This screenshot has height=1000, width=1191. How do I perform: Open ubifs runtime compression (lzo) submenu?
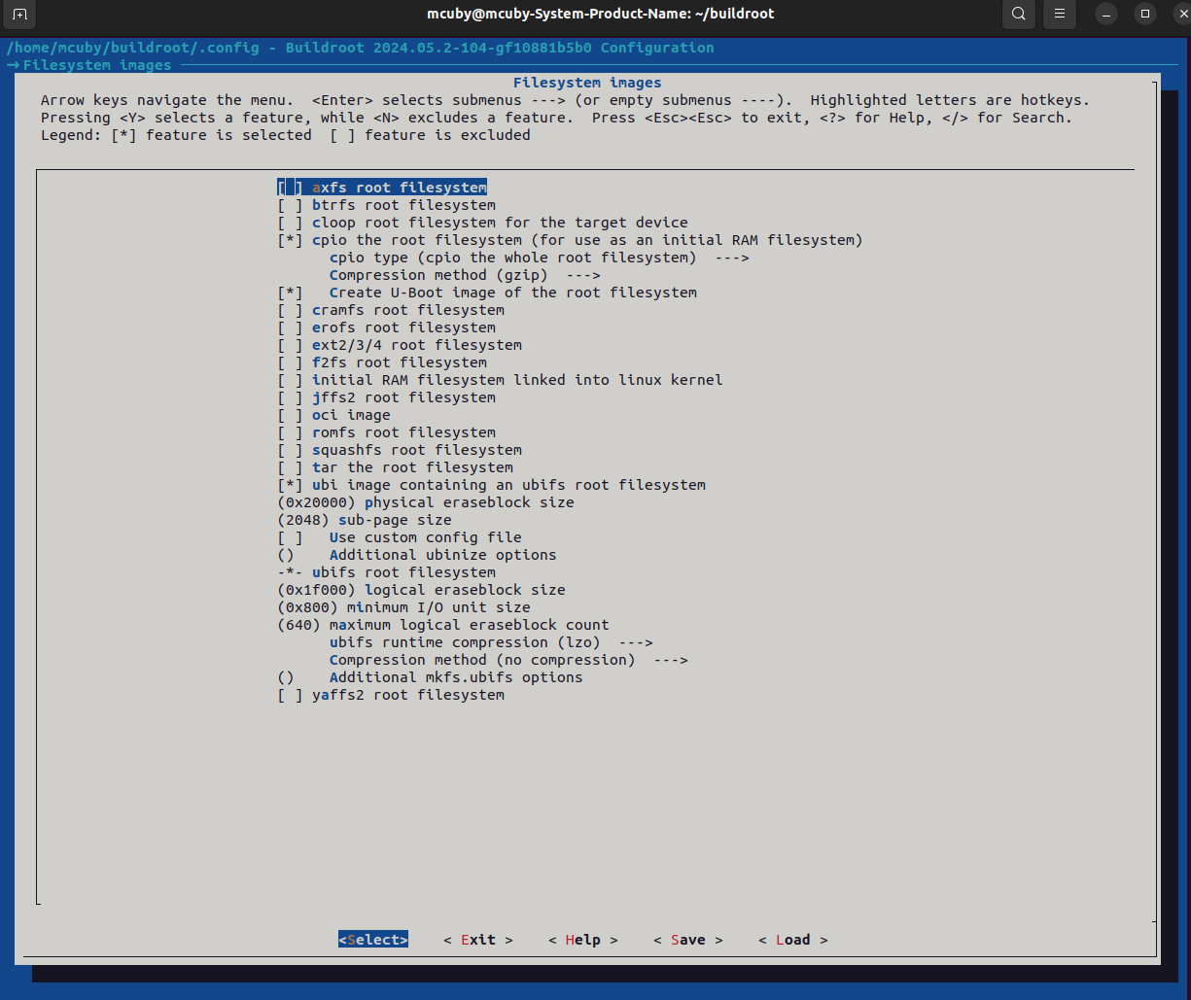click(491, 642)
